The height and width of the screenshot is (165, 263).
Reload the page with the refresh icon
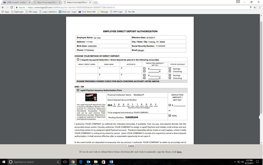pos(12,7)
